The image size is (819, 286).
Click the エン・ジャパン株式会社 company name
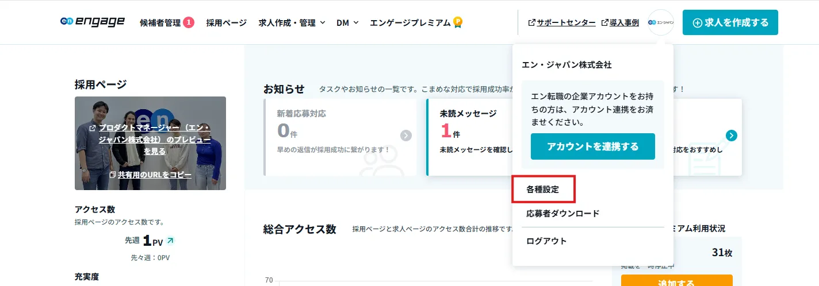[567, 65]
